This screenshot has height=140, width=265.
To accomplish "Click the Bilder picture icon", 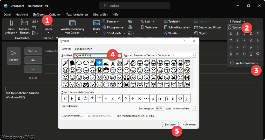I will pos(97,23).
